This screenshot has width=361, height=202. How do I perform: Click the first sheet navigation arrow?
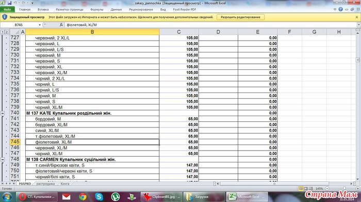pos(3,183)
